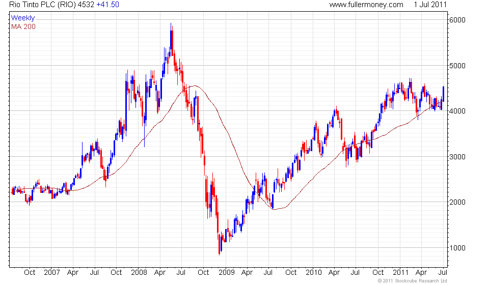Select the 'Weekly' legend label
Screen dimensions: 489x285
pos(23,18)
